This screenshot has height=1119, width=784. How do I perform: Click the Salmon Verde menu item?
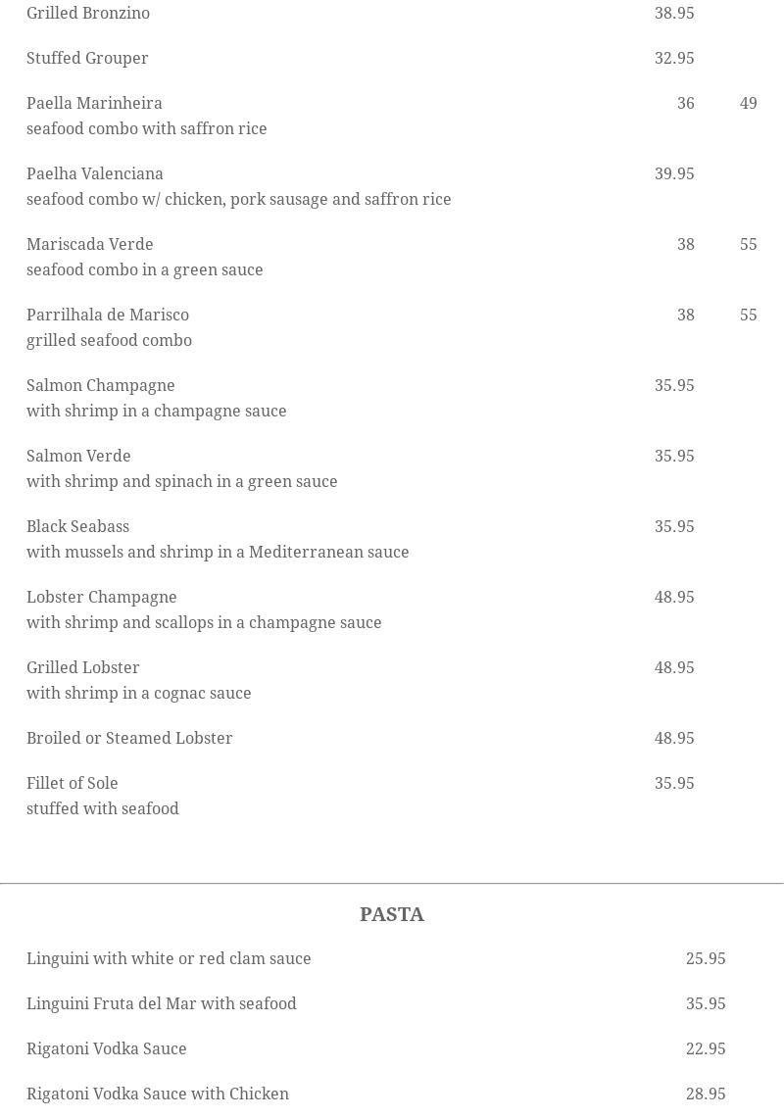78,457
